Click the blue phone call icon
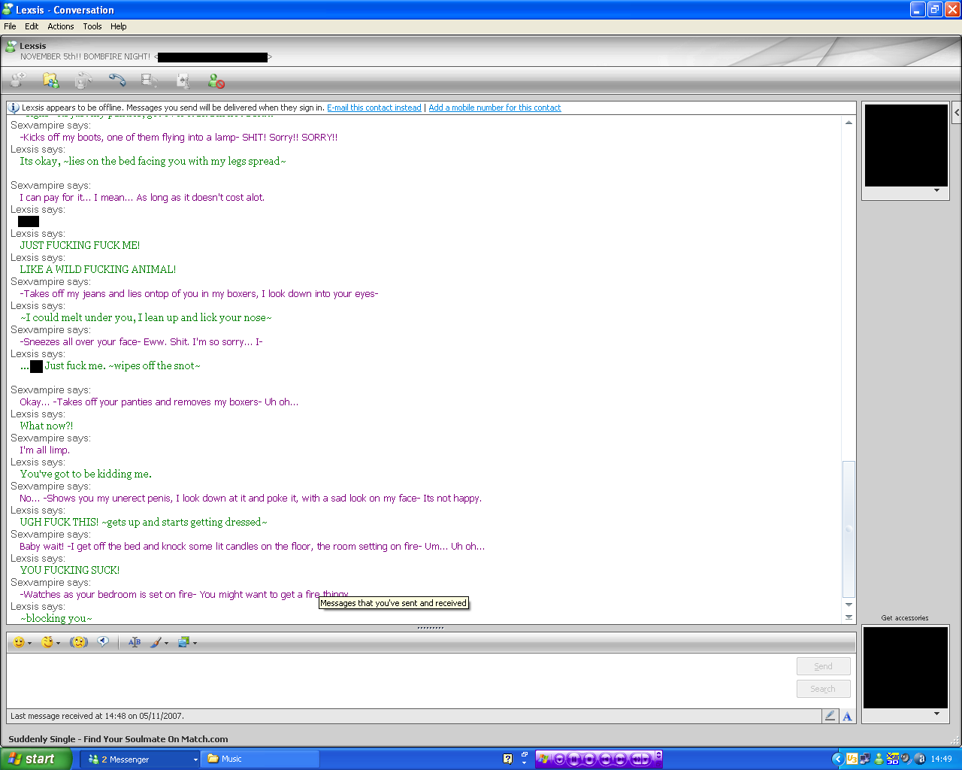The height and width of the screenshot is (770, 962). tap(116, 80)
